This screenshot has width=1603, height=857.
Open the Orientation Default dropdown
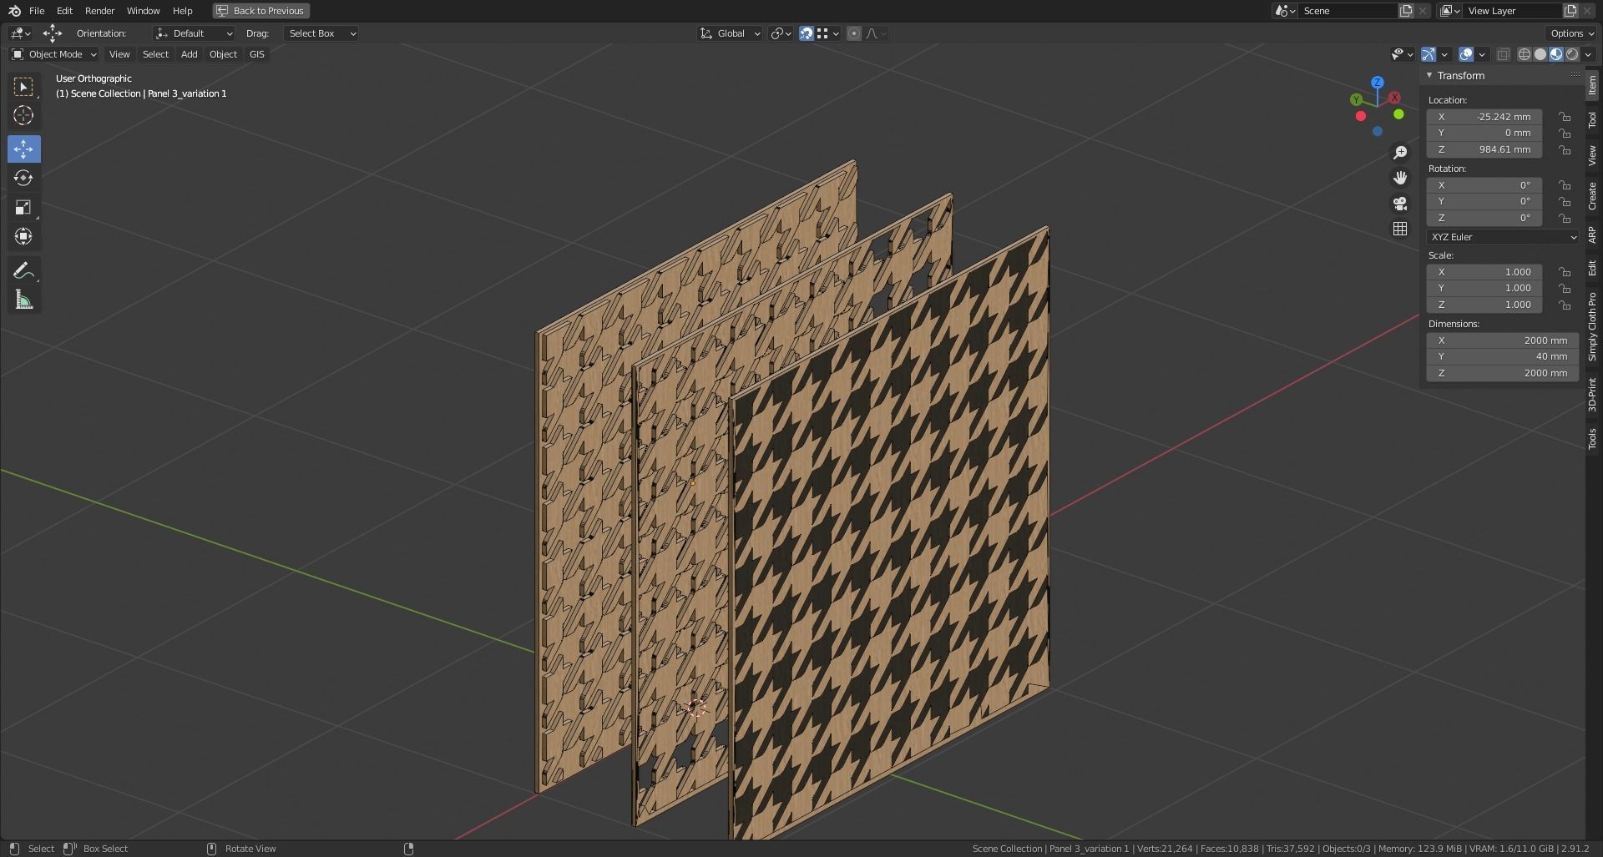194,33
